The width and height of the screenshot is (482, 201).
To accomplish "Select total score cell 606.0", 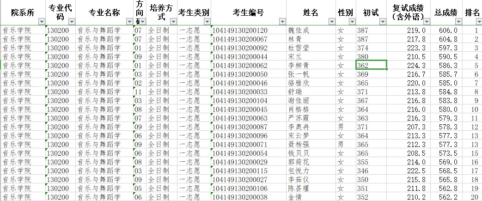I will pyautogui.click(x=448, y=30).
